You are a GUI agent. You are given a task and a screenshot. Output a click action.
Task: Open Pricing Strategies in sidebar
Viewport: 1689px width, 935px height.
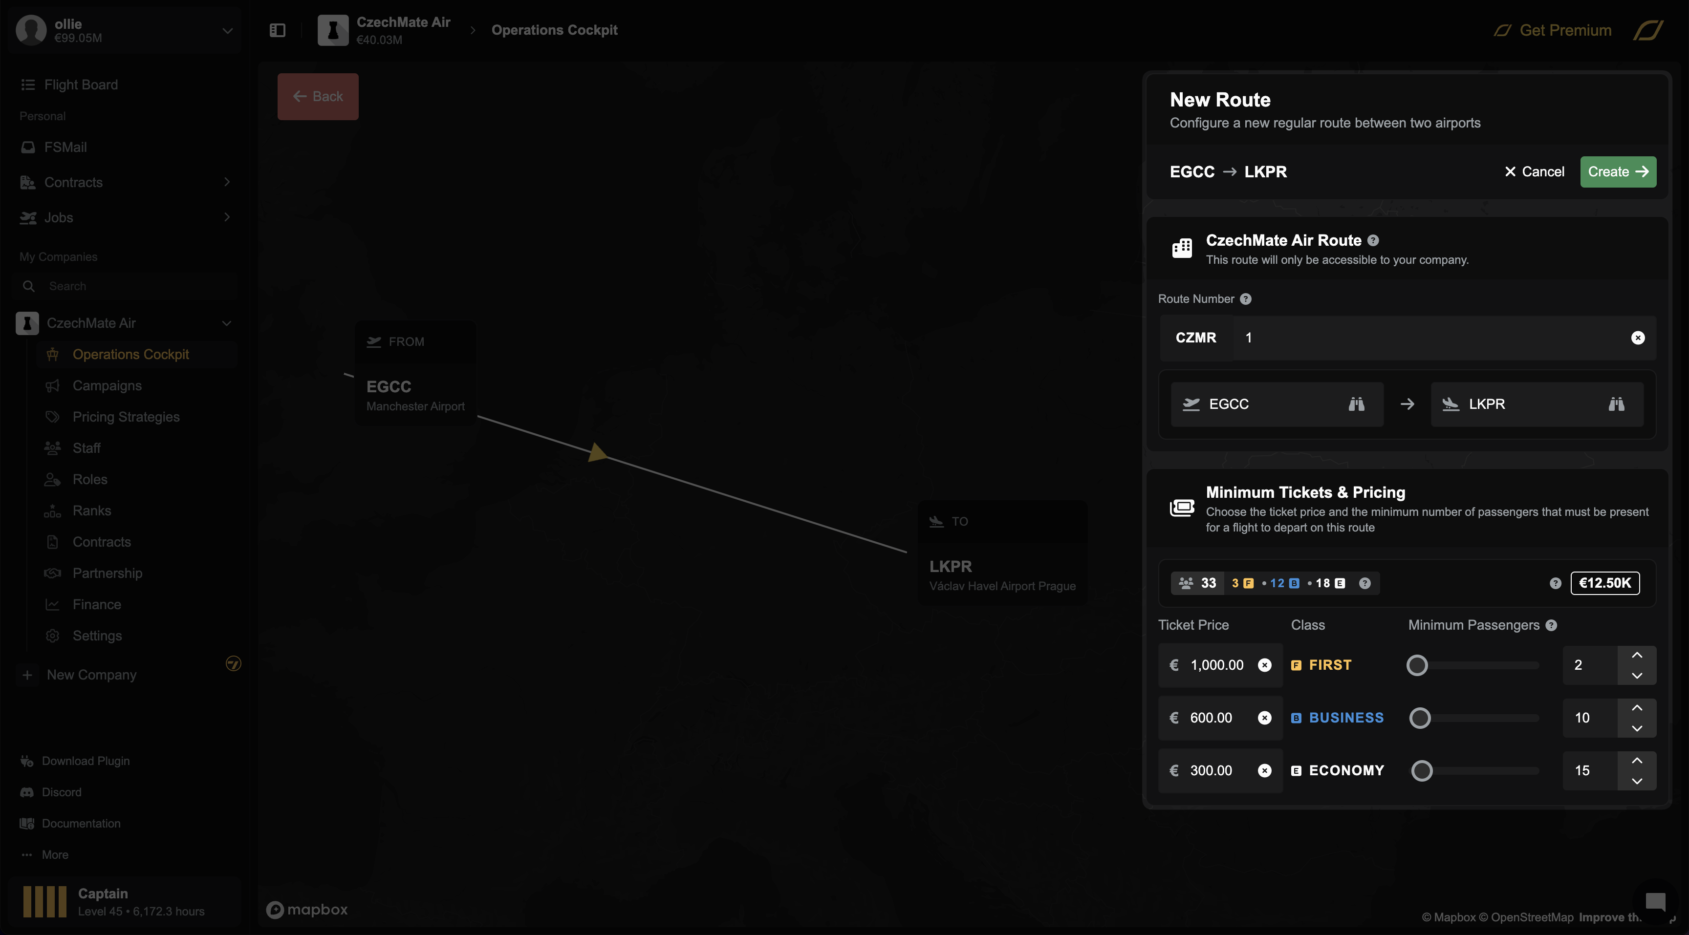[126, 417]
